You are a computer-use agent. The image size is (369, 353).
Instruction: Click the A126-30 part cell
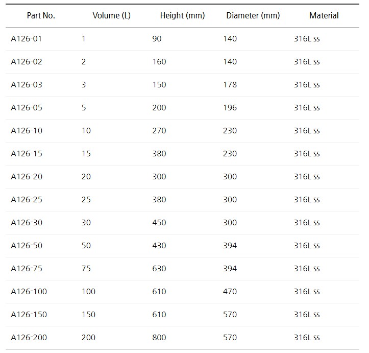[27, 223]
